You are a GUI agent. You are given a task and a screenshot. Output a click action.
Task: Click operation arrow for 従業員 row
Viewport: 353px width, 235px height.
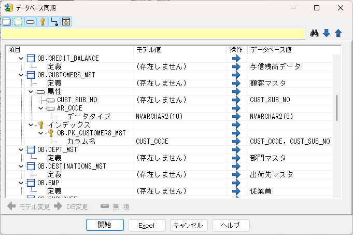click(236, 191)
